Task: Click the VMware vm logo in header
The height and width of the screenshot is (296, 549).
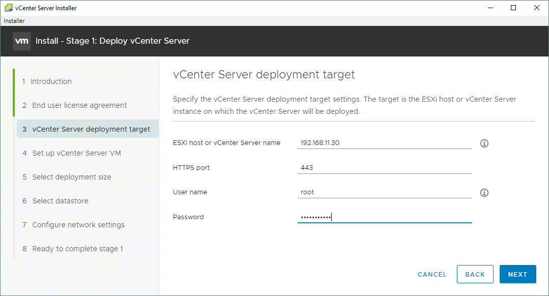Action: click(21, 41)
